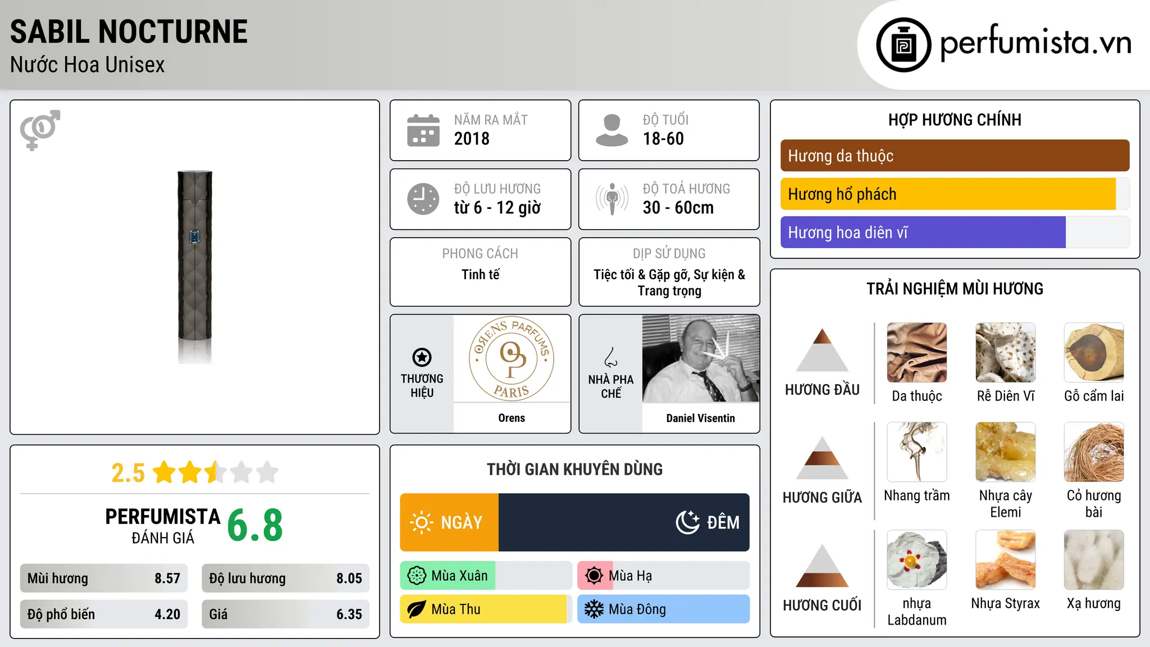This screenshot has width=1150, height=647.
Task: Click the SABIL NOCTURNE title
Action: 129,31
